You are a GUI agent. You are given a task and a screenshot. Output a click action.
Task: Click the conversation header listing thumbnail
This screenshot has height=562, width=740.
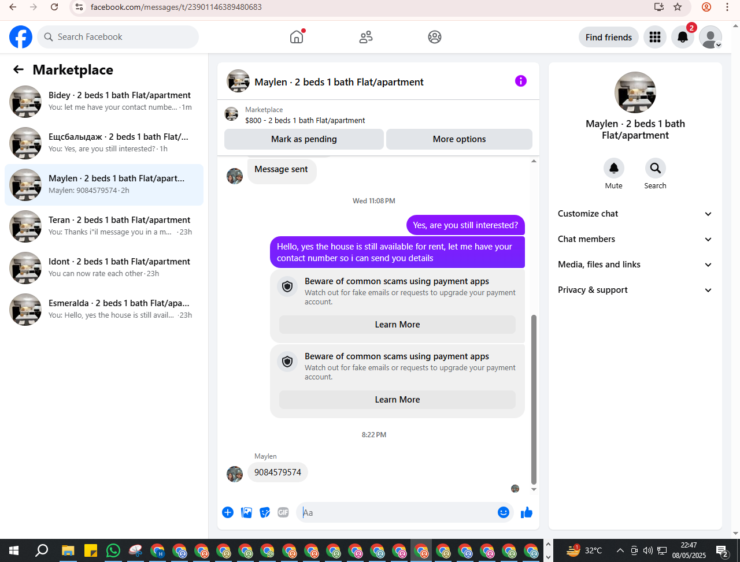[238, 81]
